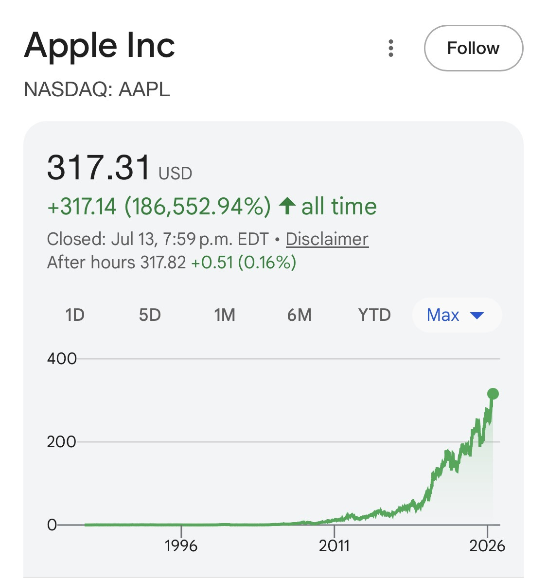The width and height of the screenshot is (547, 578).
Task: Click the After hours 317.82 price line
Action: tap(172, 263)
